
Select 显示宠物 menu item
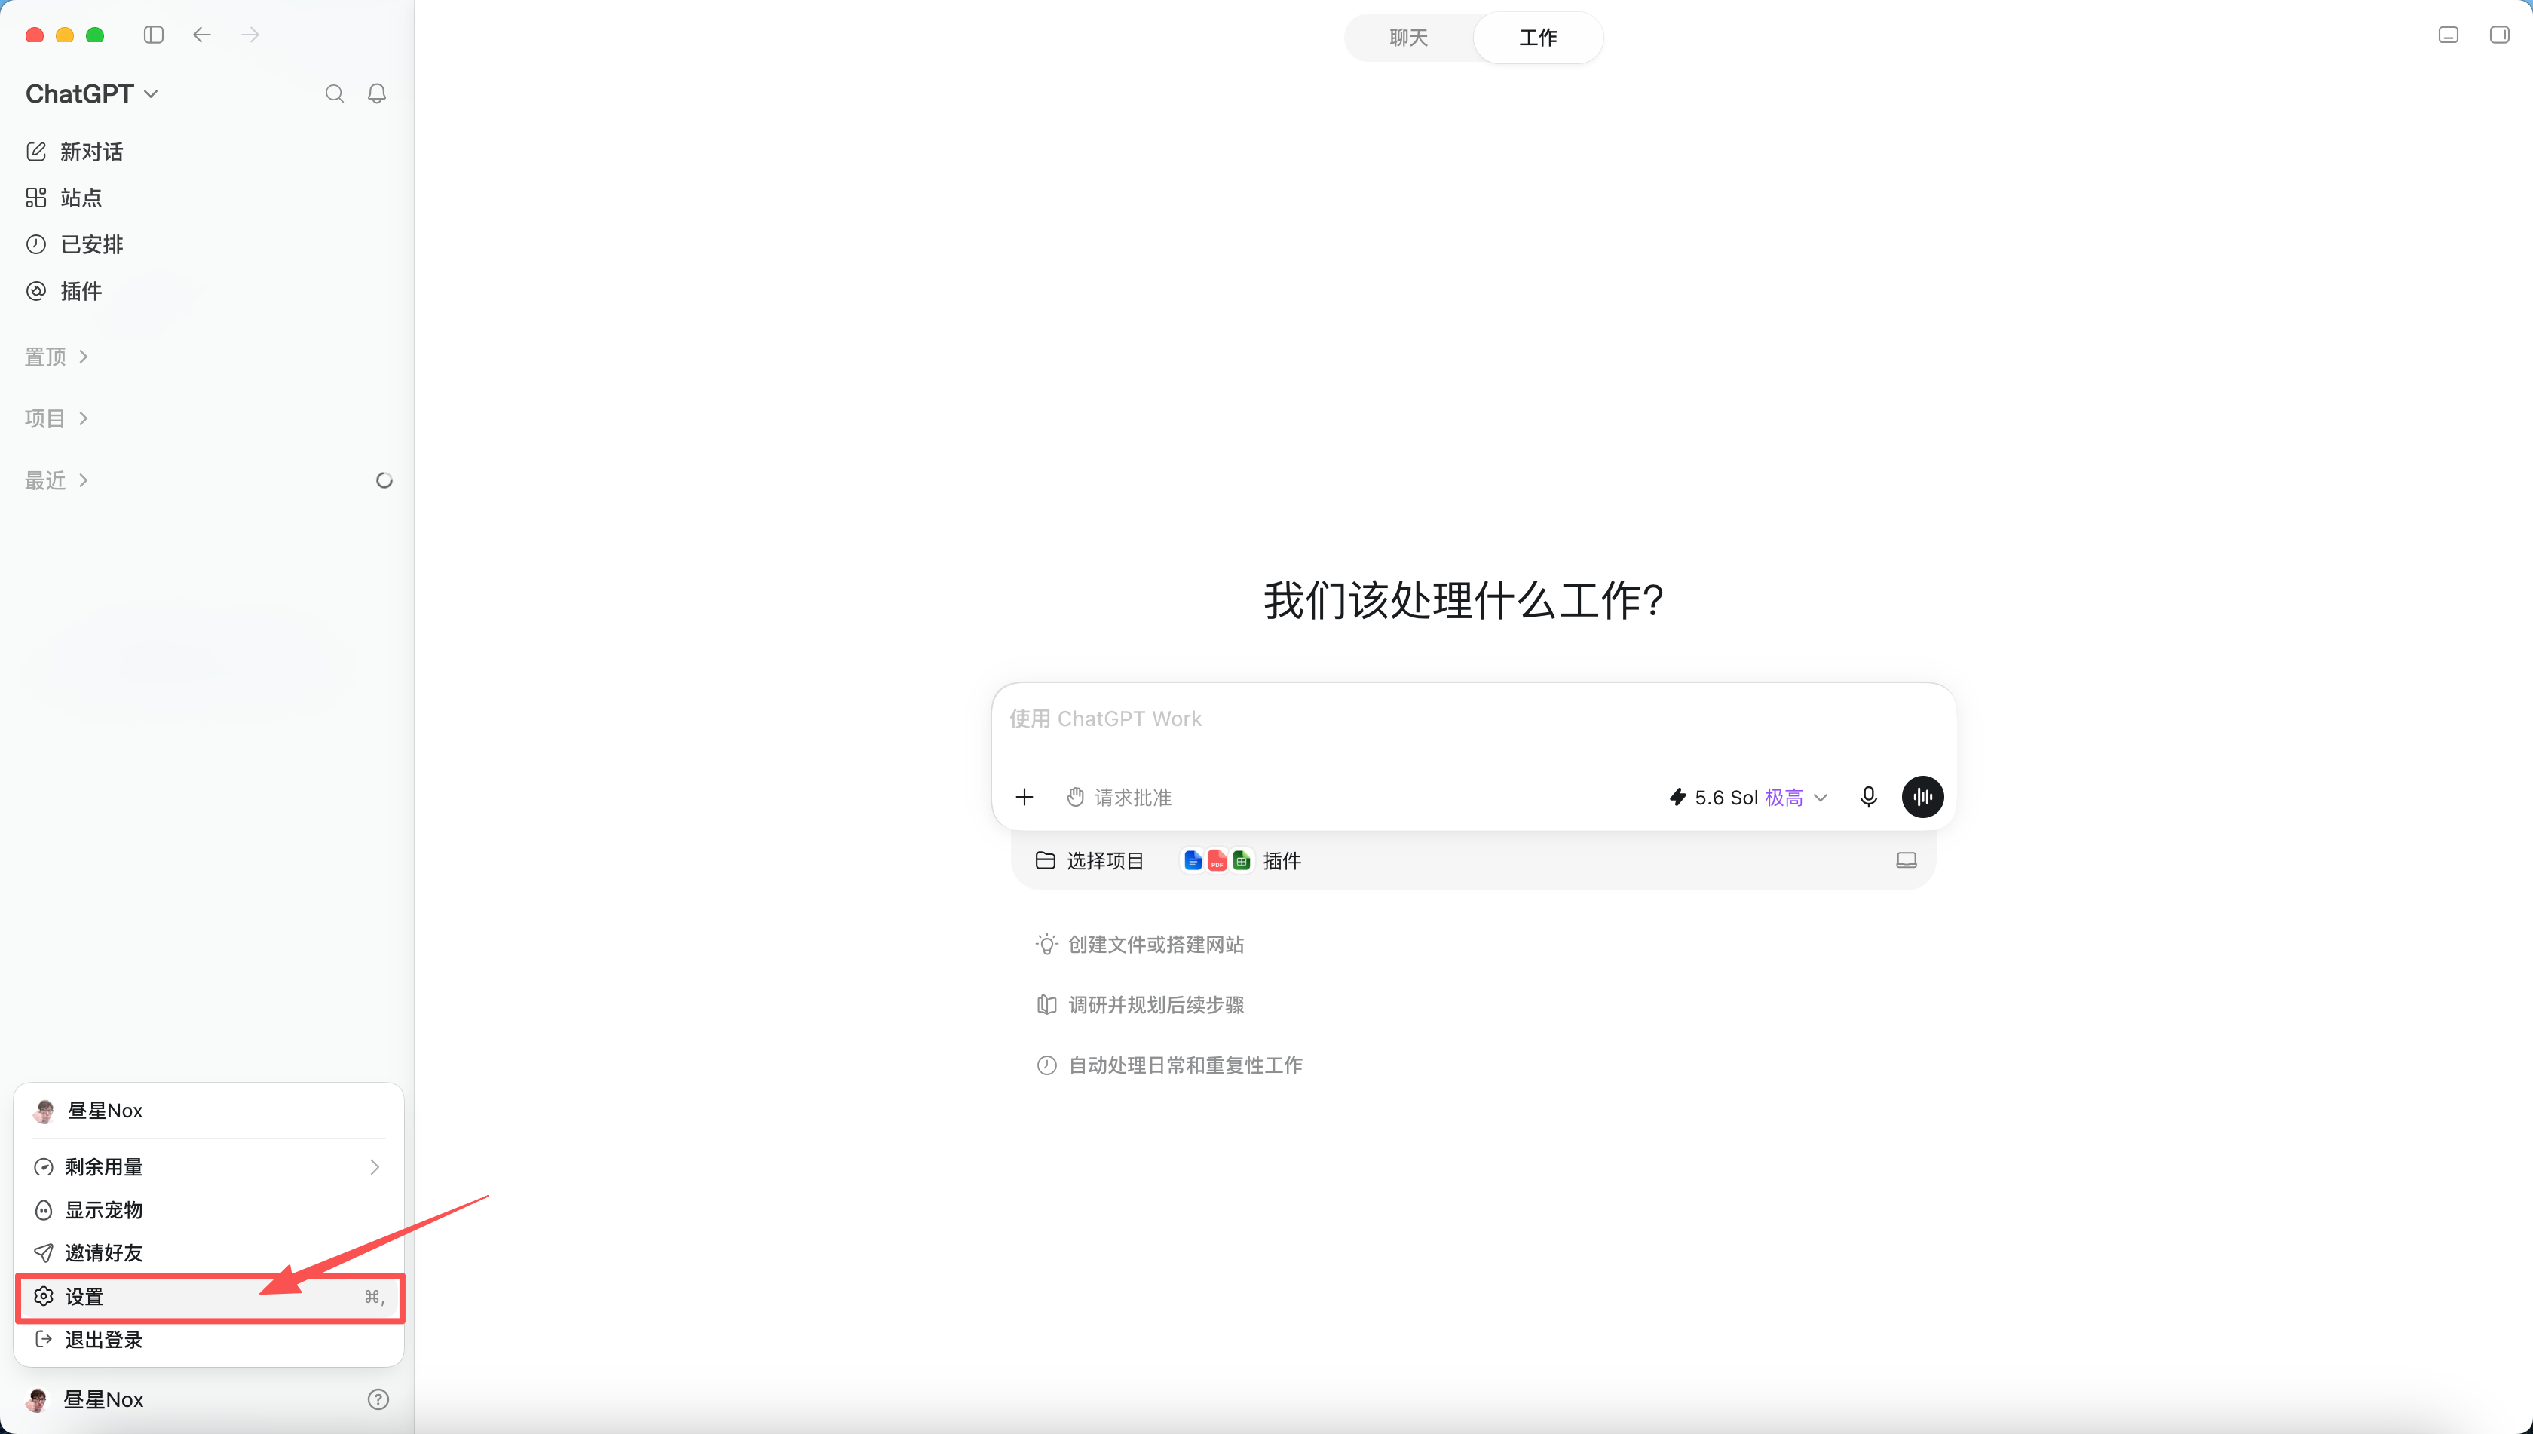[x=209, y=1209]
